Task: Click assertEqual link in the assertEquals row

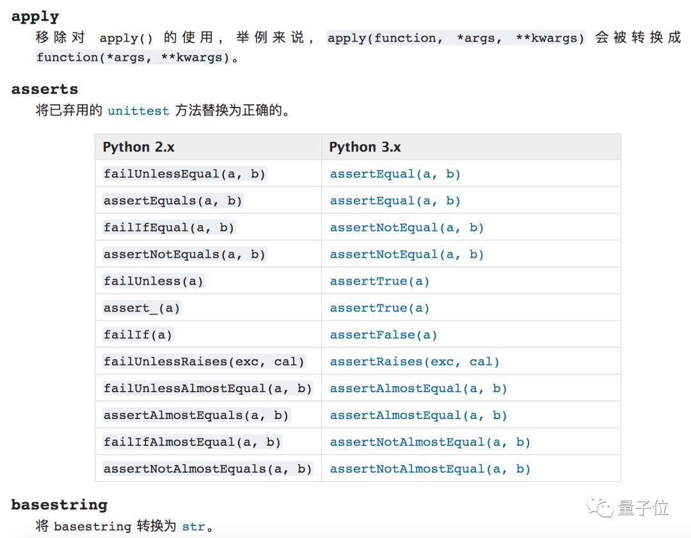Action: pos(395,201)
